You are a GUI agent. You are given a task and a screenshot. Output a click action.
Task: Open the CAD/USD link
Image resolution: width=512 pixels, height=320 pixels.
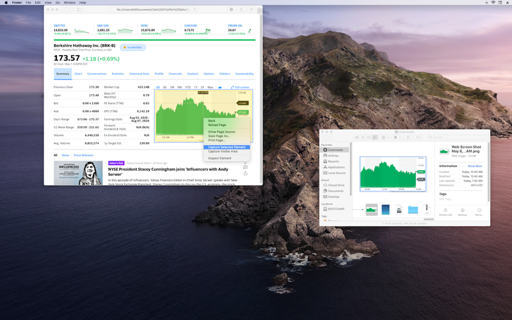click(x=191, y=26)
